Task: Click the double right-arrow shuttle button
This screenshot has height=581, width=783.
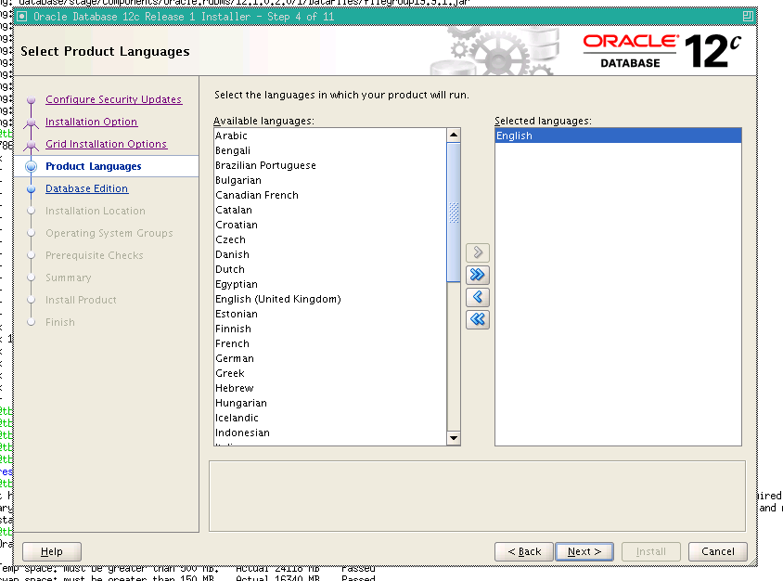Action: [477, 274]
